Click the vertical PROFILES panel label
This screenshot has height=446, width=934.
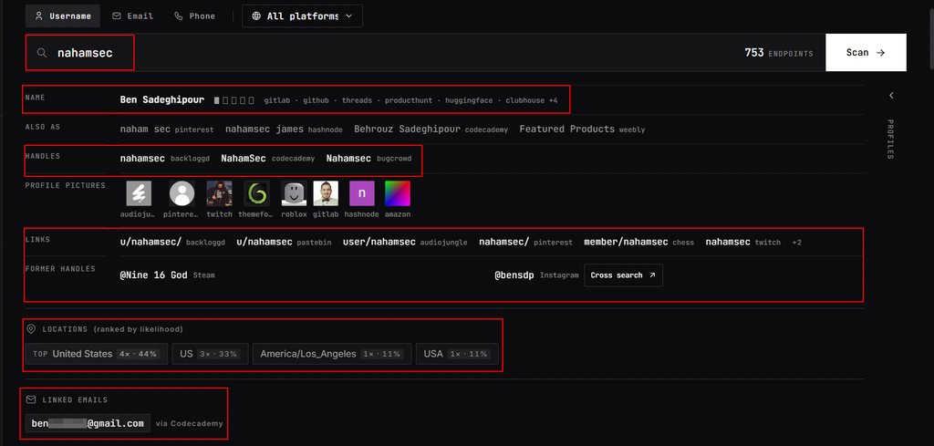pos(890,140)
